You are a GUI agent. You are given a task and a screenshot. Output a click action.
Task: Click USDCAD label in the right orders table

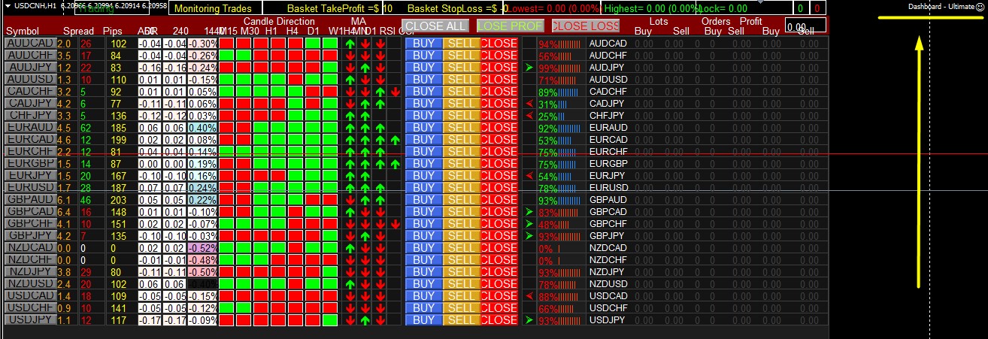pyautogui.click(x=608, y=296)
